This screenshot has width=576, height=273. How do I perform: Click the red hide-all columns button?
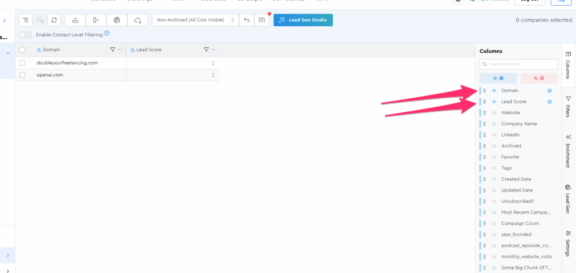tap(538, 78)
